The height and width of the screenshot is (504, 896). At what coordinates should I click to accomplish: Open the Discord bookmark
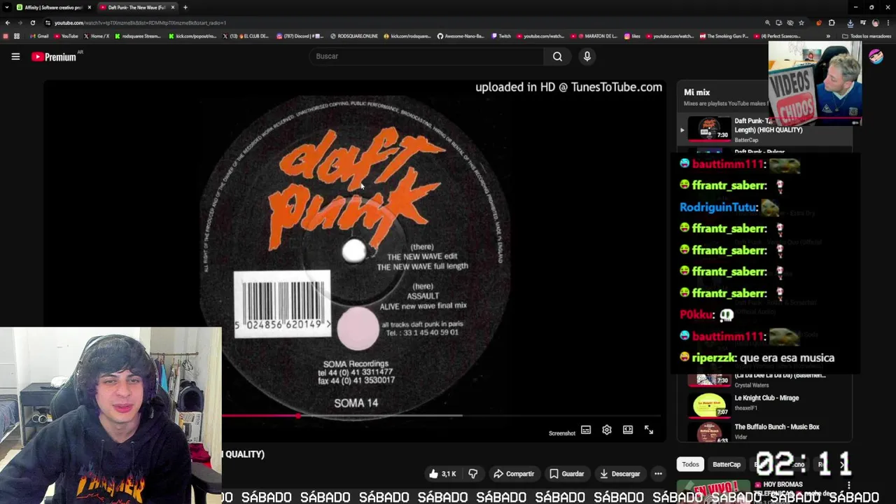(300, 36)
